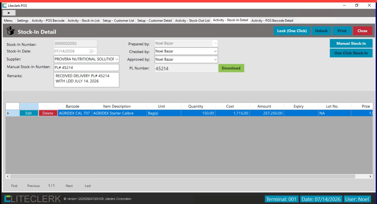Open the Setup - Customer List tab
This screenshot has width=377, height=204.
[x=119, y=21]
